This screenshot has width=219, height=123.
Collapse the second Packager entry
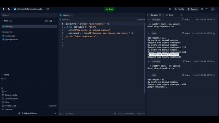click(x=149, y=61)
